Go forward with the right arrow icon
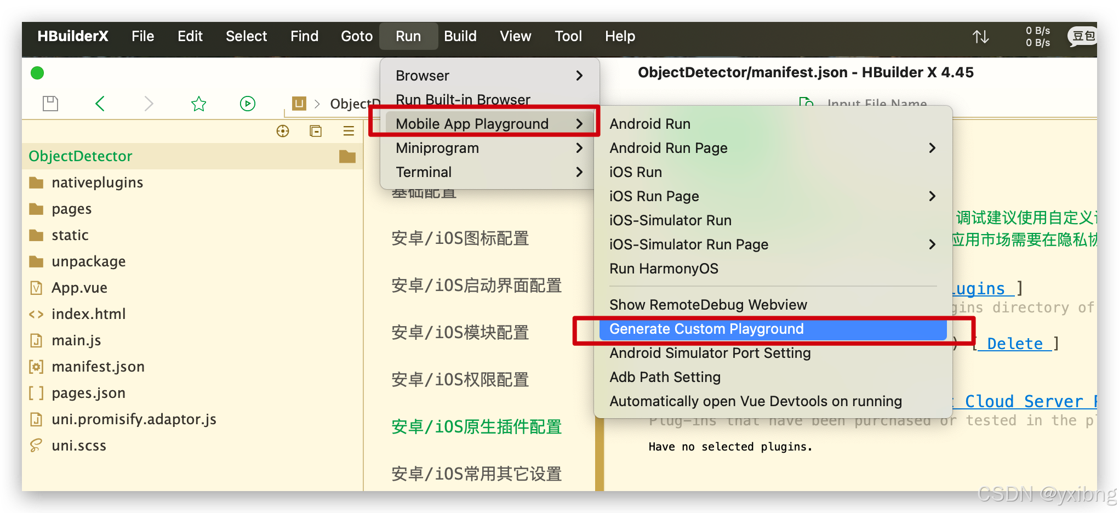The width and height of the screenshot is (1119, 513). point(149,104)
